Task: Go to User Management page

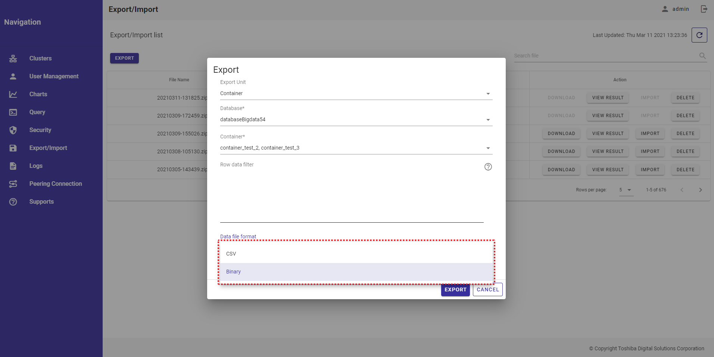Action: pyautogui.click(x=54, y=76)
